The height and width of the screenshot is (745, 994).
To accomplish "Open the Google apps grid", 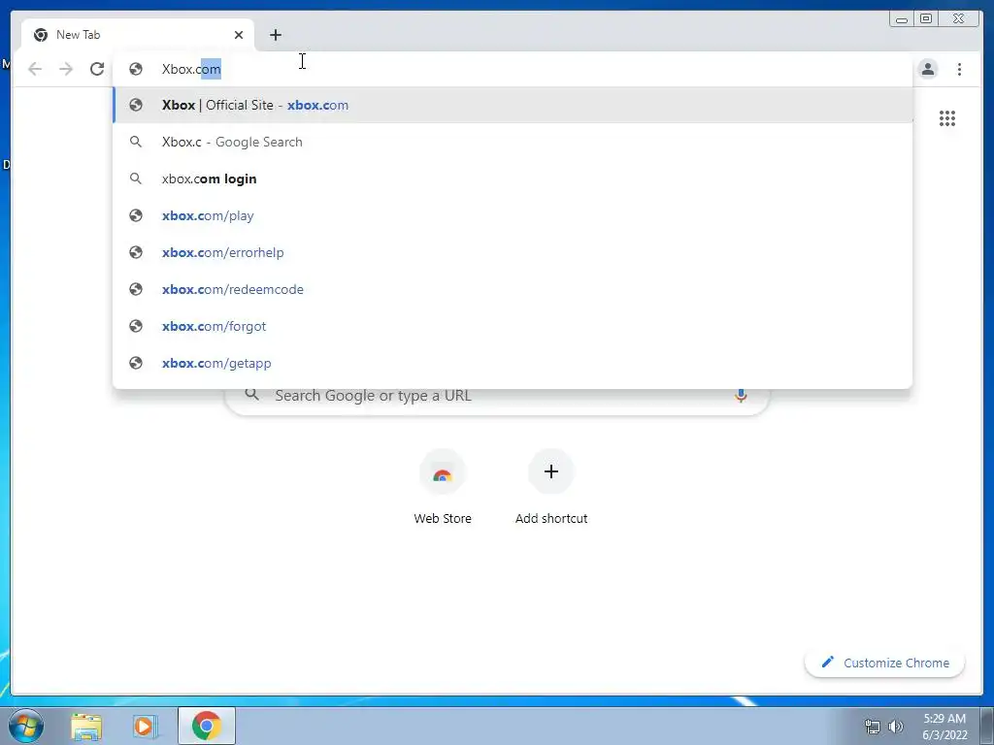I will [947, 118].
